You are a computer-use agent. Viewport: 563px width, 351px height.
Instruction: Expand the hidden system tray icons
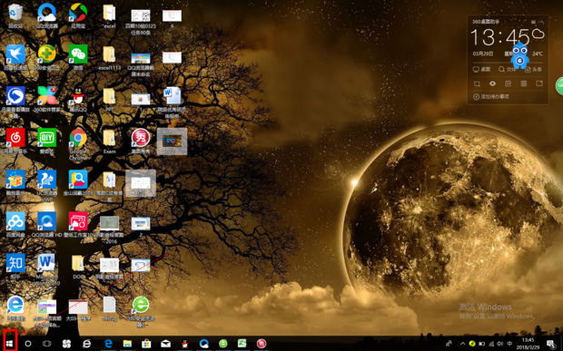tap(462, 344)
